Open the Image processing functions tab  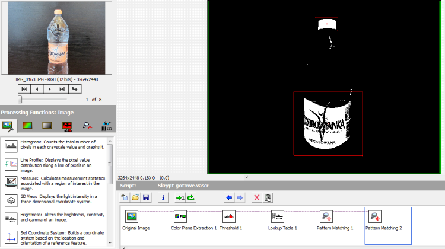[x=8, y=126]
